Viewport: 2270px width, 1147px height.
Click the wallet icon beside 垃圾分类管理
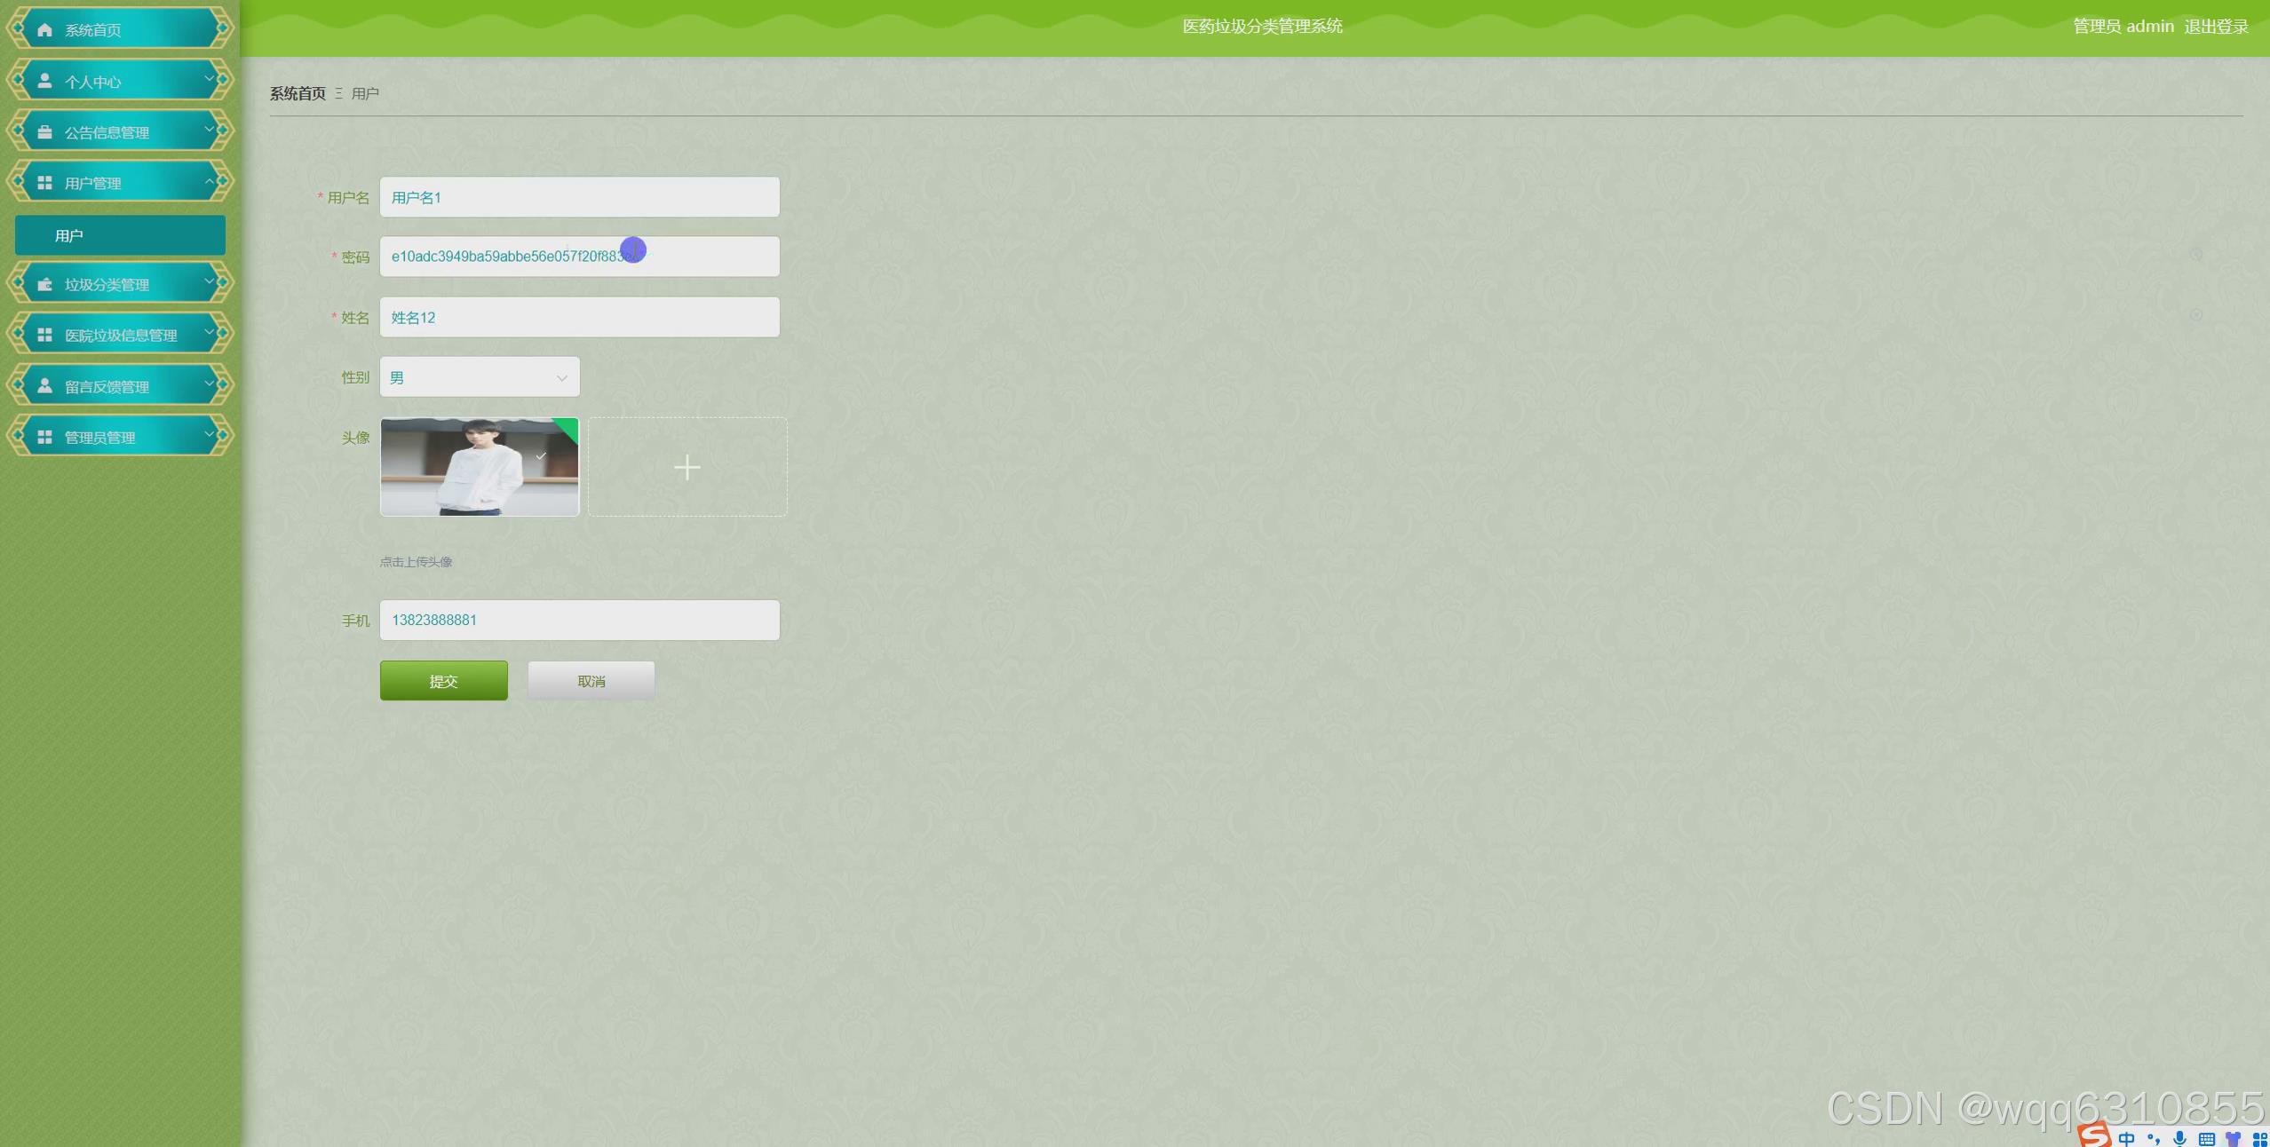pyautogui.click(x=44, y=284)
